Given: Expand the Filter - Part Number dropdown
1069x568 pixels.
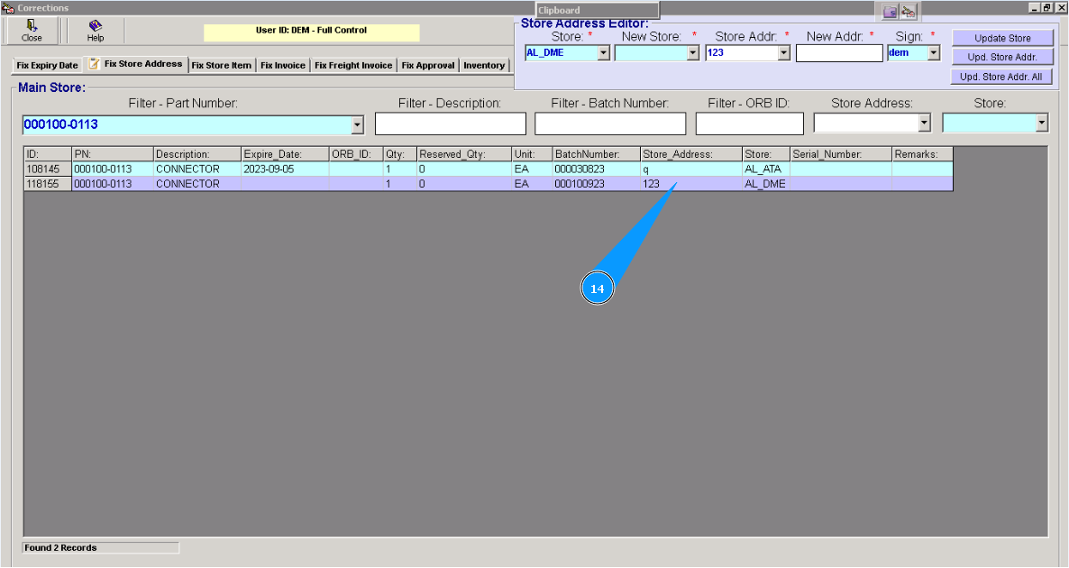Looking at the screenshot, I should click(x=357, y=124).
